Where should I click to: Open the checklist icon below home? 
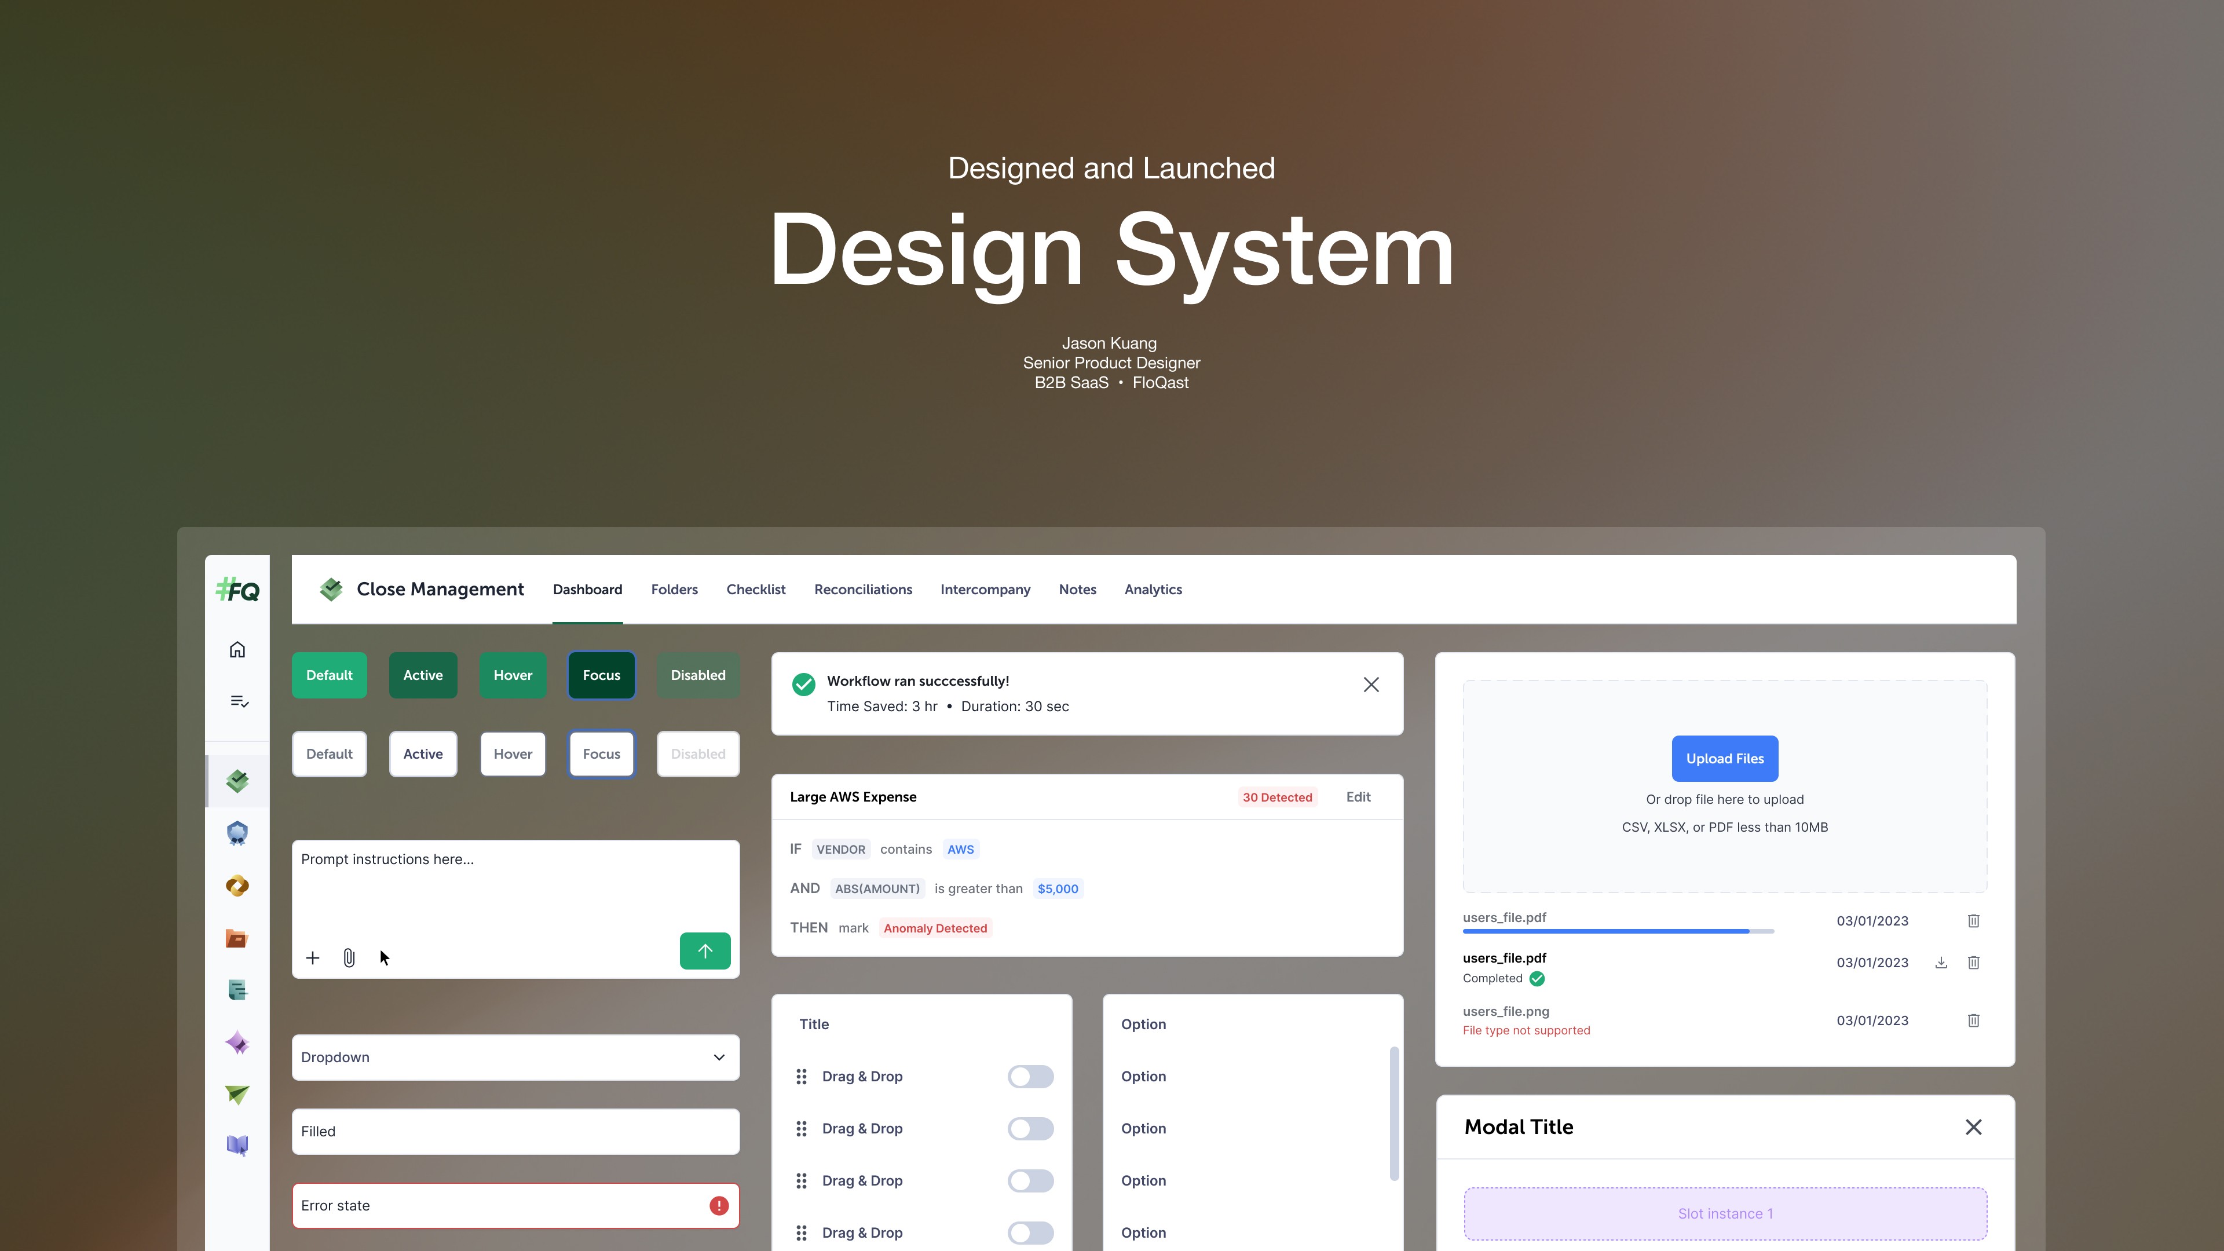pos(239,701)
